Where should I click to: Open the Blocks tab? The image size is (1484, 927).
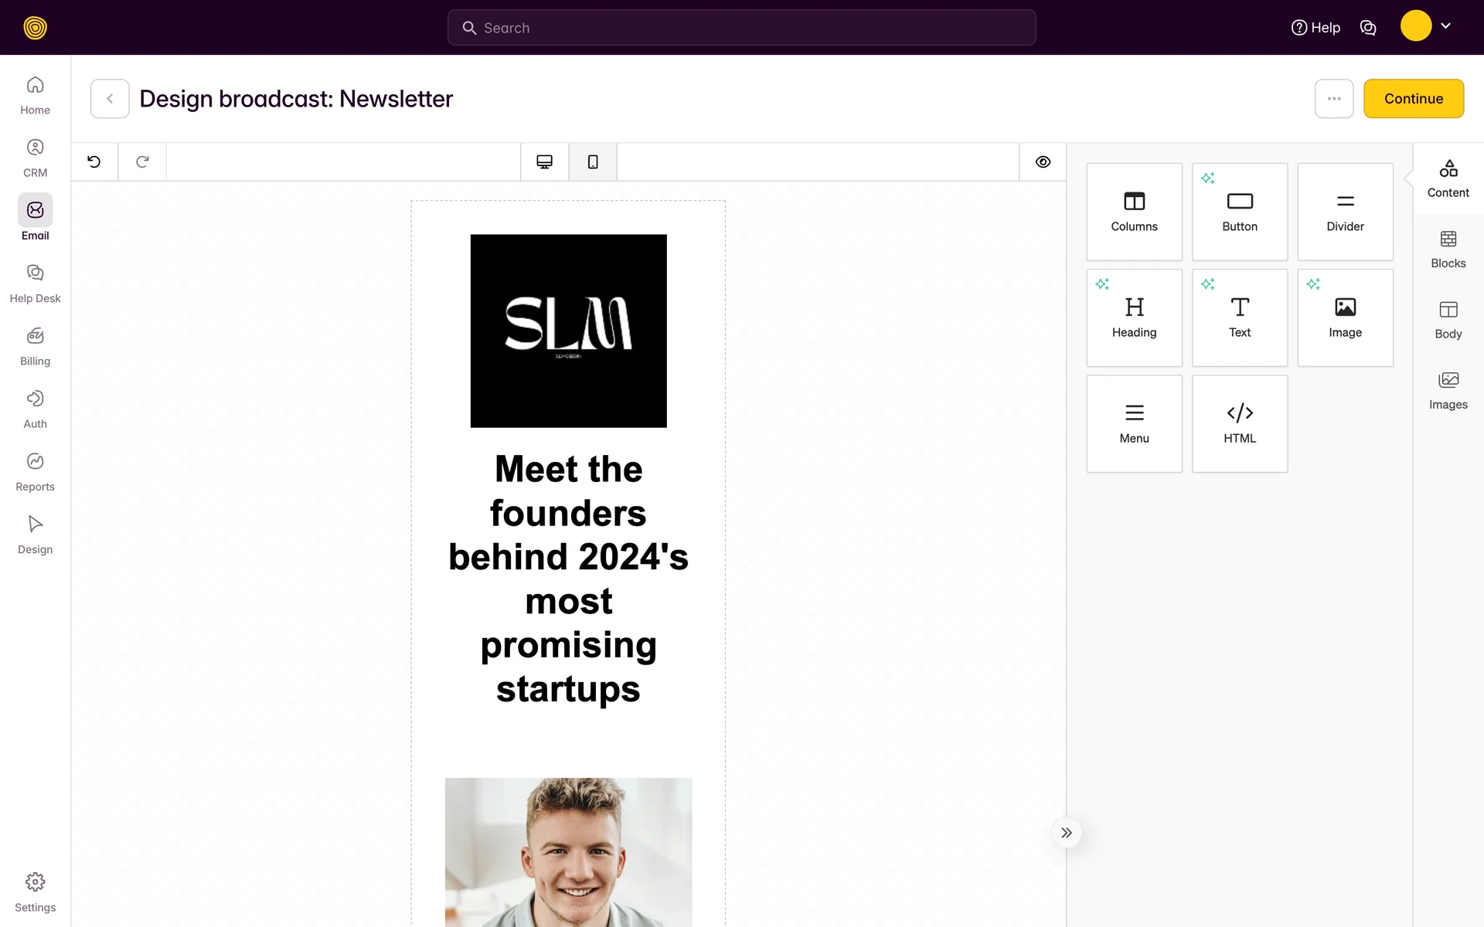(x=1448, y=249)
